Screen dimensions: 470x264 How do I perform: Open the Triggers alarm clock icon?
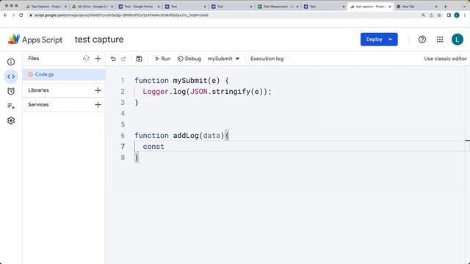(x=11, y=91)
